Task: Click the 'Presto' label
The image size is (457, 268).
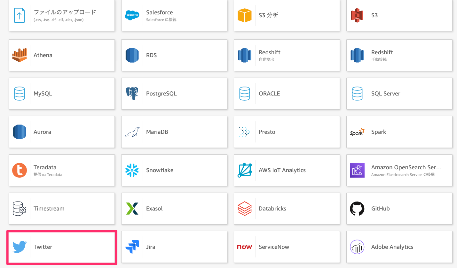Action: 267,132
